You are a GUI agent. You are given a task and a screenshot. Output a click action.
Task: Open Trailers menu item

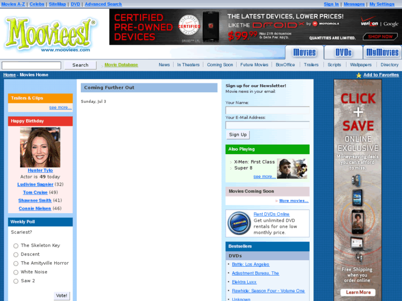click(x=311, y=65)
